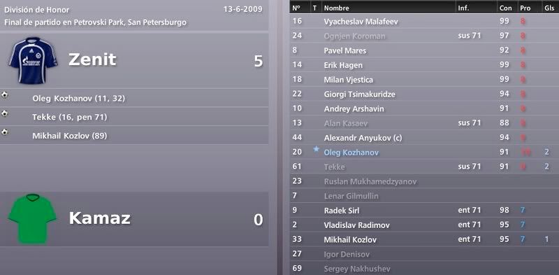Click the football icon beside Tekke goals

pyautogui.click(x=5, y=113)
